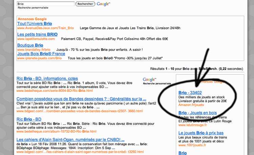Open the Combien possédez-vous de Bandes dessinées result

[x=81, y=99]
